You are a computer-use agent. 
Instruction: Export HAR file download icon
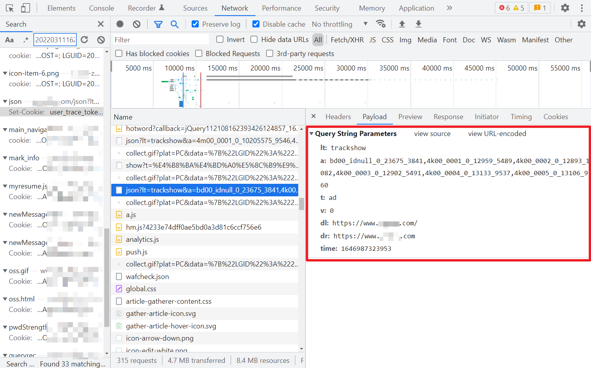[419, 24]
